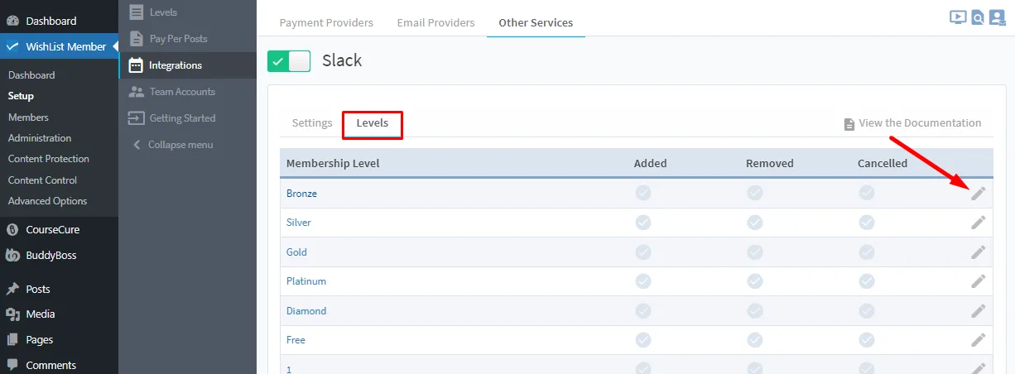Go to WishList Member Dashboard submenu

pyautogui.click(x=31, y=75)
